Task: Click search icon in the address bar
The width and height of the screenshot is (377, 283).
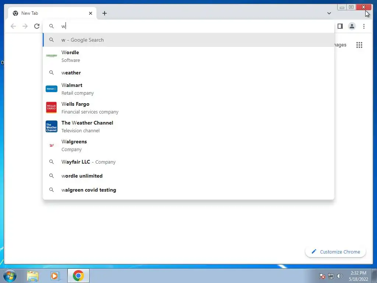Action: (52, 26)
